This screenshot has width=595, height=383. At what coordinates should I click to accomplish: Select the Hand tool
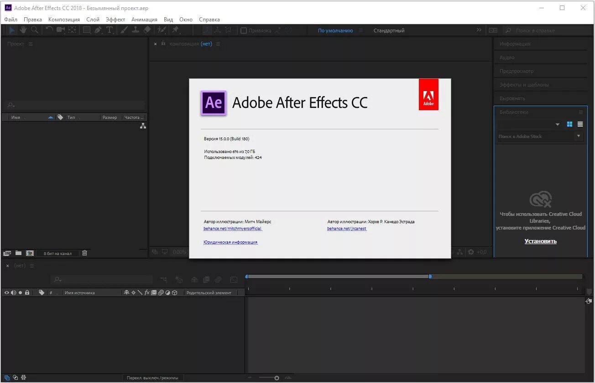click(23, 30)
